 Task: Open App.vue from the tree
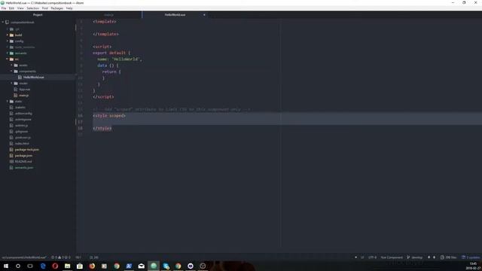pyautogui.click(x=25, y=90)
